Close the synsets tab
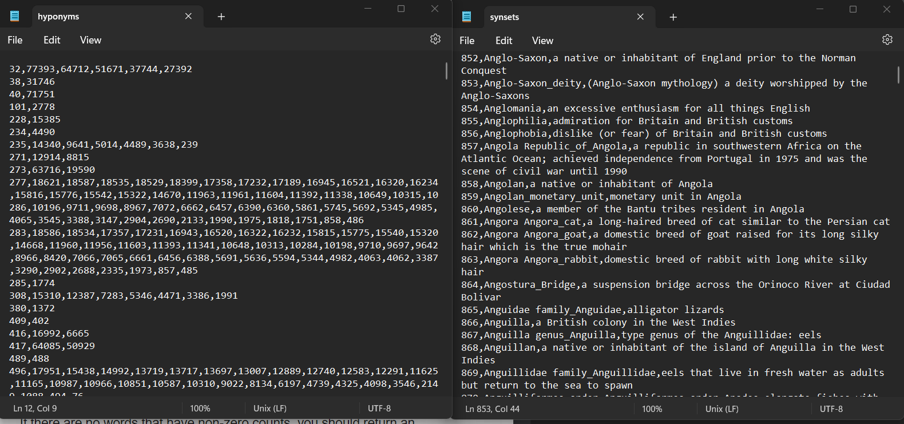Image resolution: width=904 pixels, height=424 pixels. [640, 17]
